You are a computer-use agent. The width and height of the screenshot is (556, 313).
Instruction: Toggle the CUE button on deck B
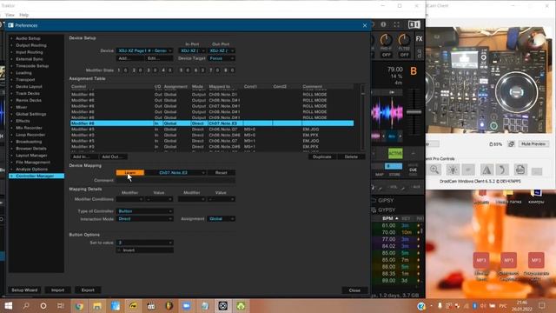[x=414, y=170]
